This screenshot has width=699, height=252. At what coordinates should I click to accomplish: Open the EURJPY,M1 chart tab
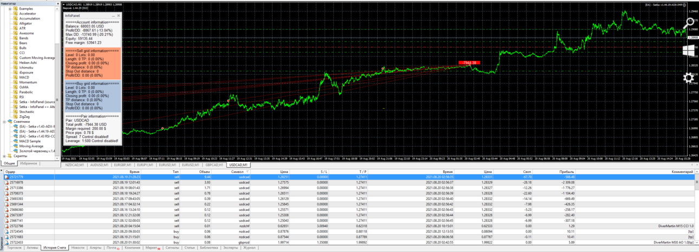coord(146,165)
